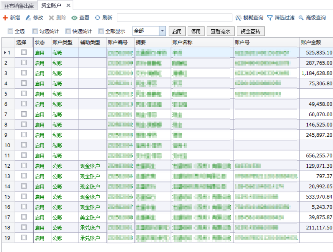Click inside the search input field
333x252 pixels.
[175, 17]
